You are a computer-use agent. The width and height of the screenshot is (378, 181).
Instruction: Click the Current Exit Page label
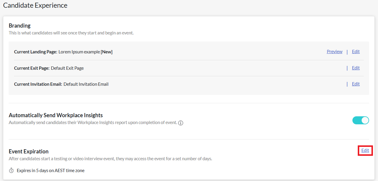pos(32,68)
